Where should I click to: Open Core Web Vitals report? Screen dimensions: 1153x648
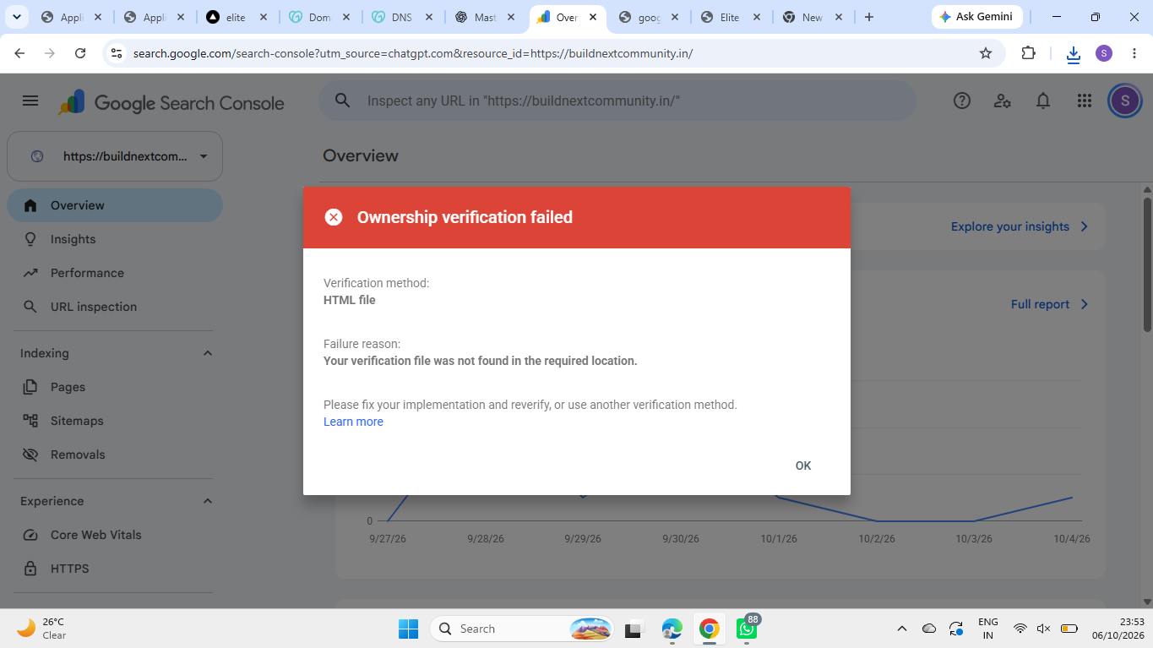tap(115, 535)
